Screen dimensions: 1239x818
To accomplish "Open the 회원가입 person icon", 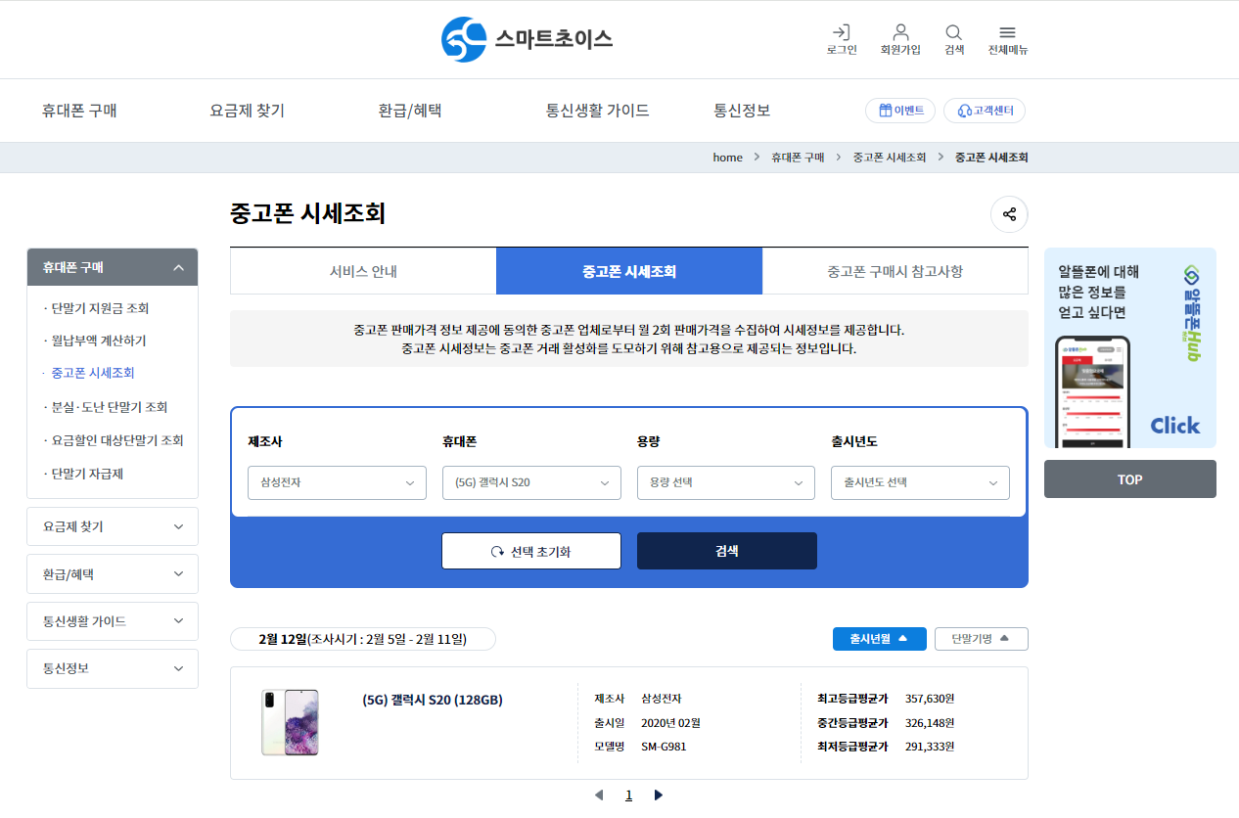I will (x=900, y=39).
